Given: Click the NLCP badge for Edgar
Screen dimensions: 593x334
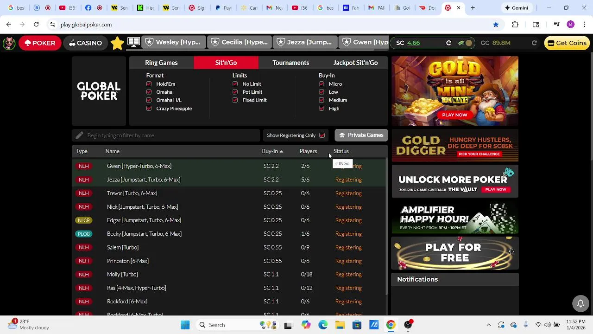Looking at the screenshot, I should [84, 220].
